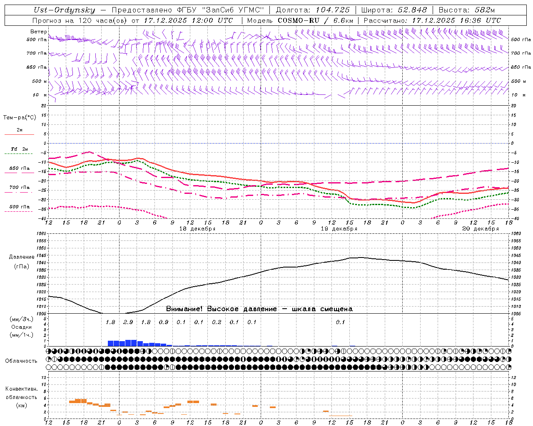The image size is (533, 426).
Task: Click the '(мм/1ч.)' precipitation unit label
Action: click(x=21, y=335)
